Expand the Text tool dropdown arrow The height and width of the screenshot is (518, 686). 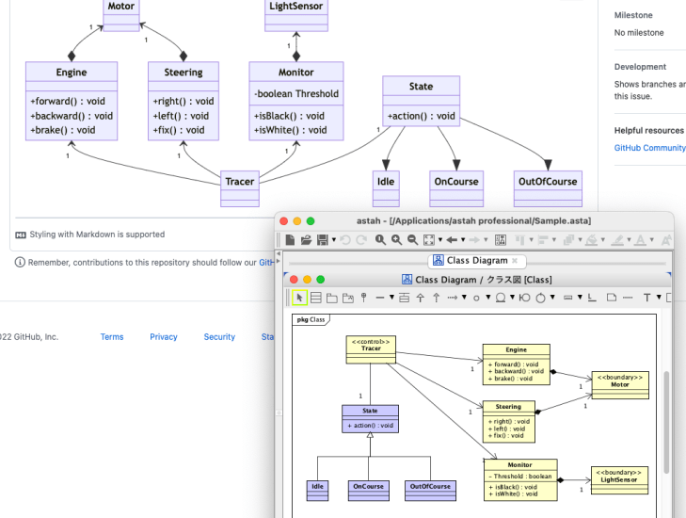click(x=660, y=298)
